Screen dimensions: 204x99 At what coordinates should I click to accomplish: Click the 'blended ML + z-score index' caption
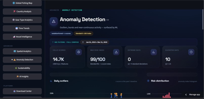(x=100, y=64)
